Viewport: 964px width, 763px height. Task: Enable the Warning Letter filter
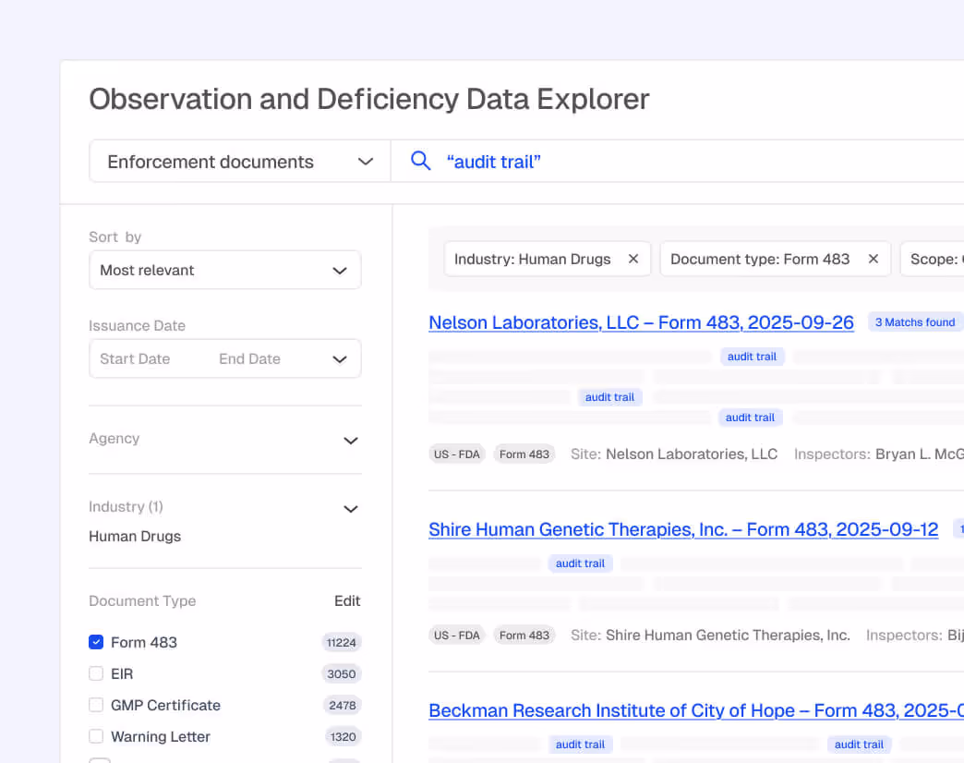[96, 736]
